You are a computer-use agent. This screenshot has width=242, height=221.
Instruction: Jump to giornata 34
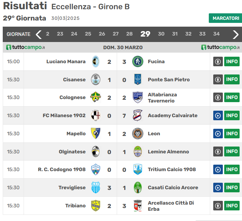pos(216,34)
